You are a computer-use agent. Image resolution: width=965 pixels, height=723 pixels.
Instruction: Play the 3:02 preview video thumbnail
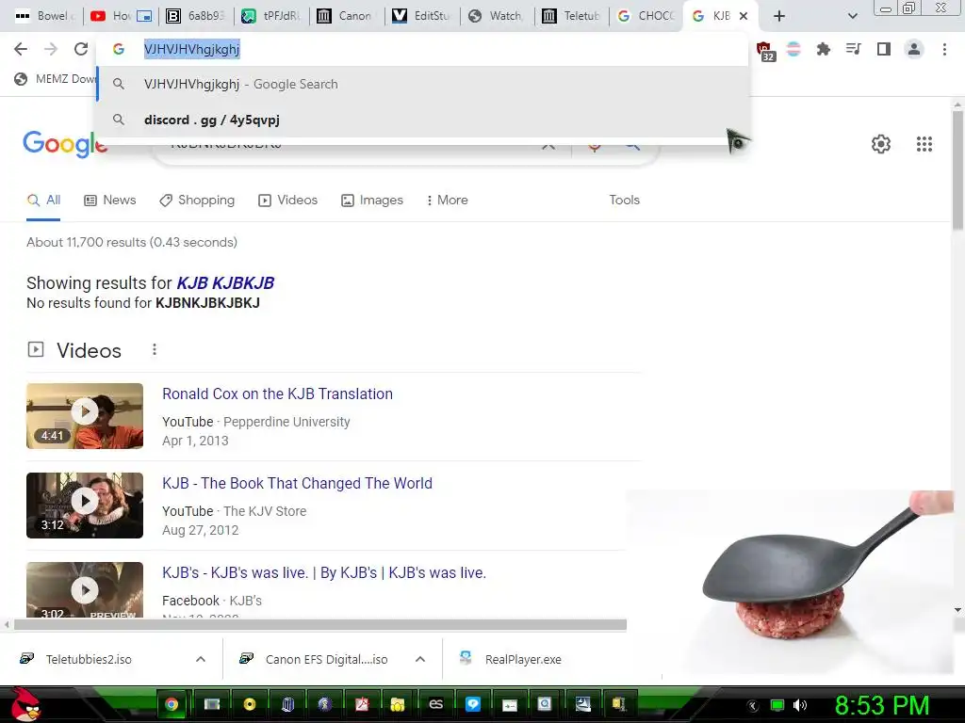pos(85,589)
